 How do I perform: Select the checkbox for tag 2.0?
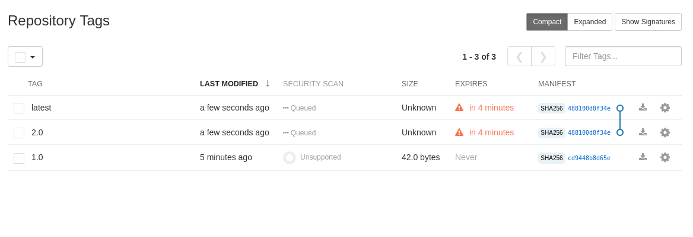pyautogui.click(x=19, y=133)
